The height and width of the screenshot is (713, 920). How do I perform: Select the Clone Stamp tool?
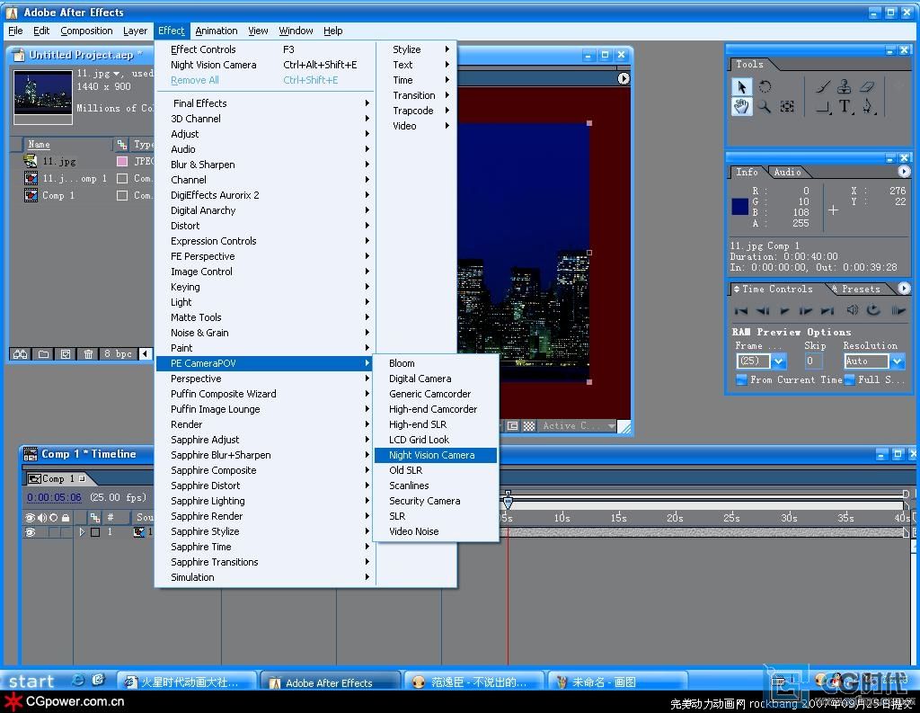pos(845,87)
